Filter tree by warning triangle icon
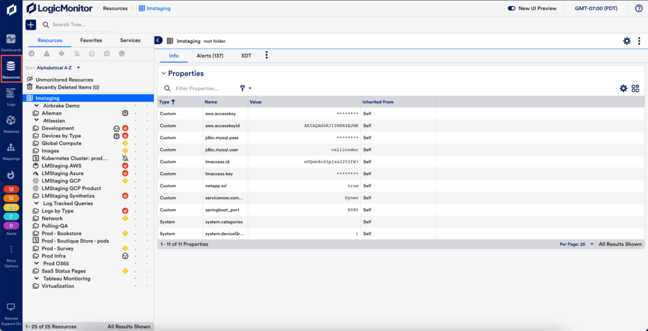648x331 pixels. click(x=47, y=54)
